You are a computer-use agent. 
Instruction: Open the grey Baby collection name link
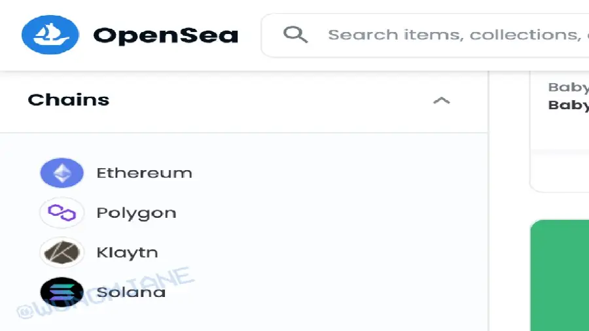pos(568,87)
